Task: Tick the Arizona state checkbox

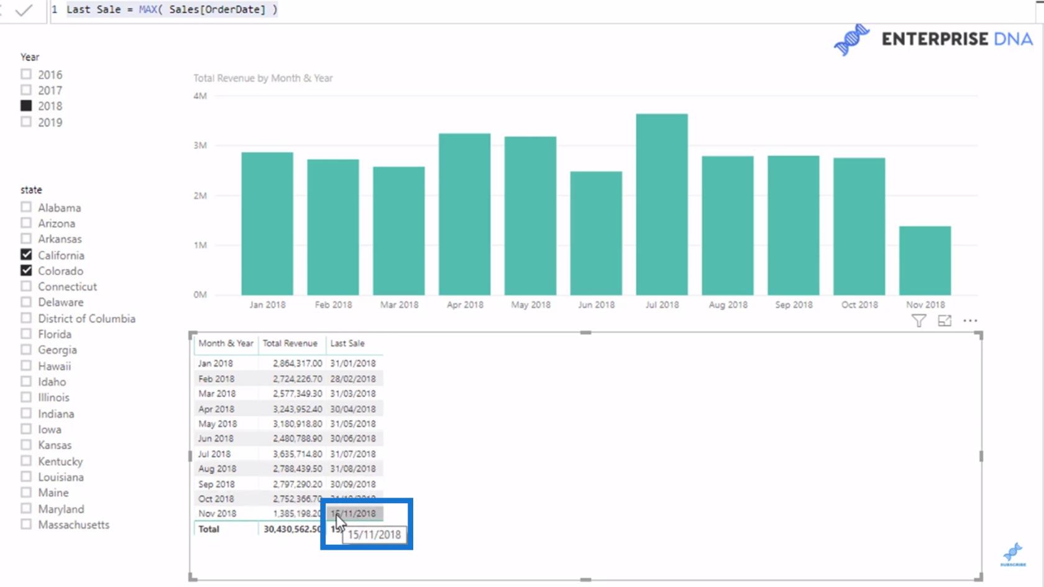Action: point(26,222)
